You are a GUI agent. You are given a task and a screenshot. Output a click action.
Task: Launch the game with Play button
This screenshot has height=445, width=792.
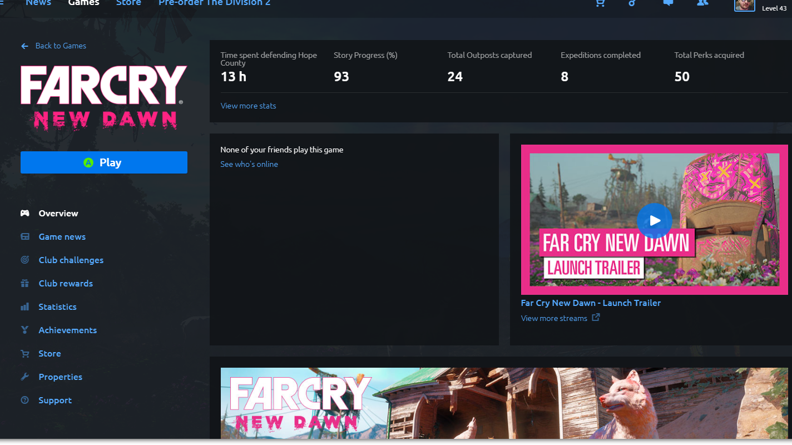tap(104, 162)
